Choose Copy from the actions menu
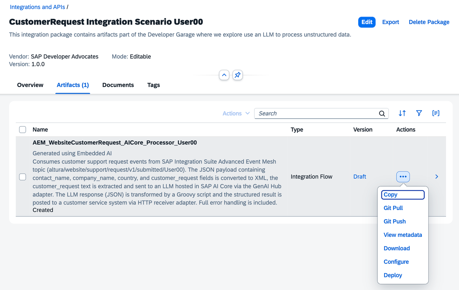 (403, 195)
